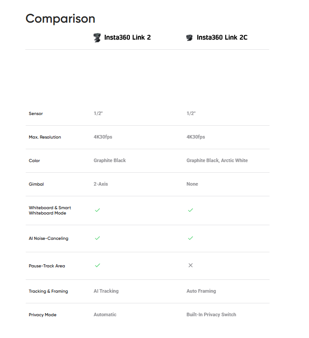Click Graphite Black, Arctic White color value
This screenshot has height=338, width=309.
tap(217, 160)
